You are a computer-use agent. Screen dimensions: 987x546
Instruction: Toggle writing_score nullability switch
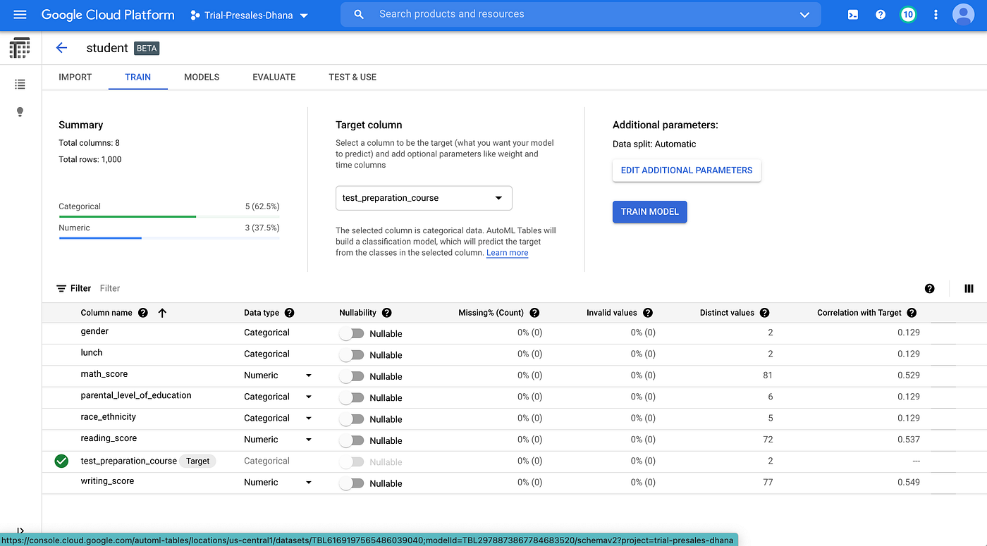(x=351, y=482)
